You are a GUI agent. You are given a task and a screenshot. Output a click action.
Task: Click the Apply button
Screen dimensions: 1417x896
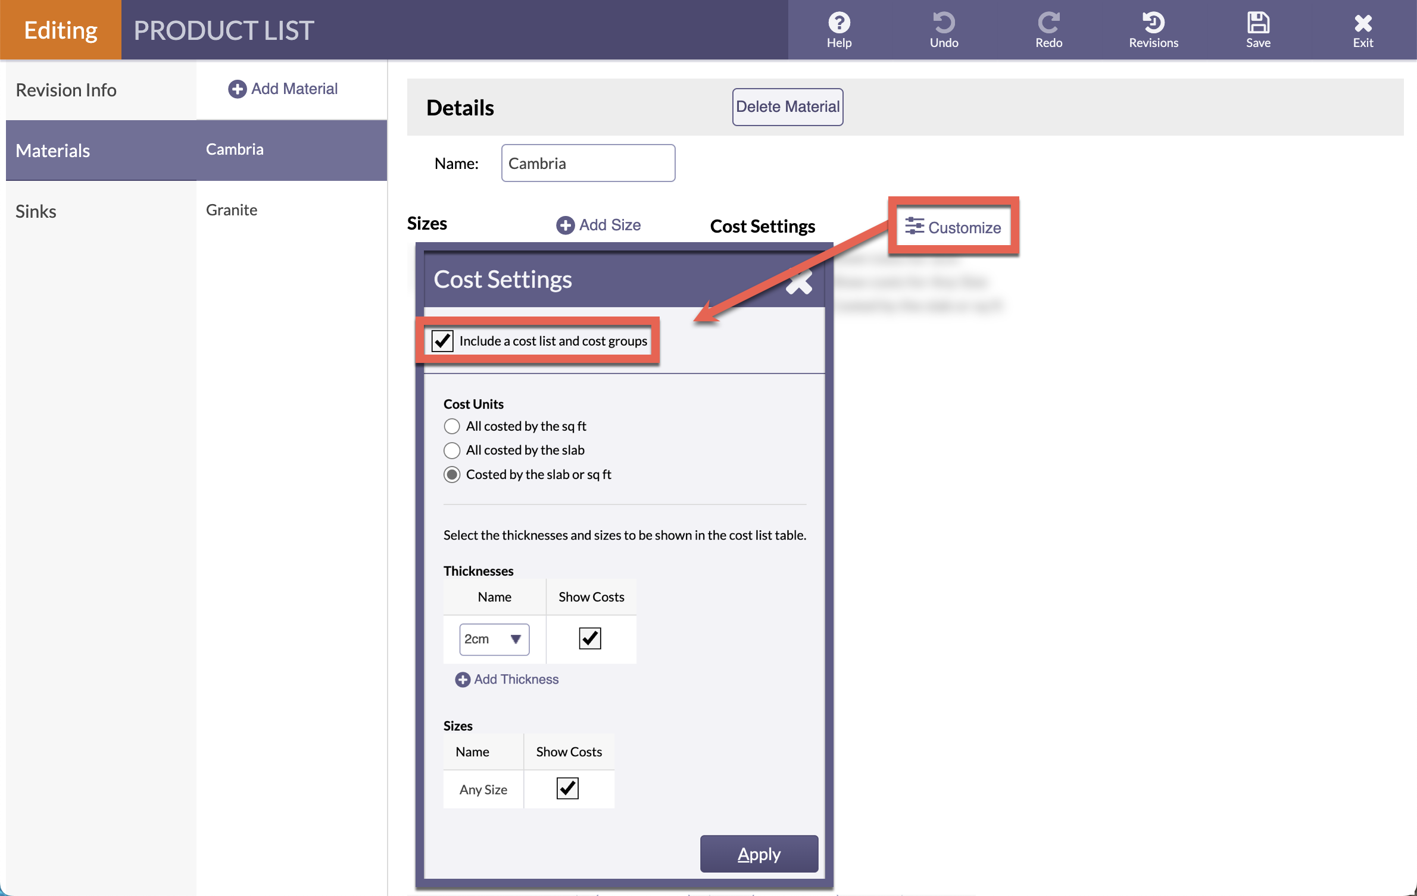pos(759,854)
